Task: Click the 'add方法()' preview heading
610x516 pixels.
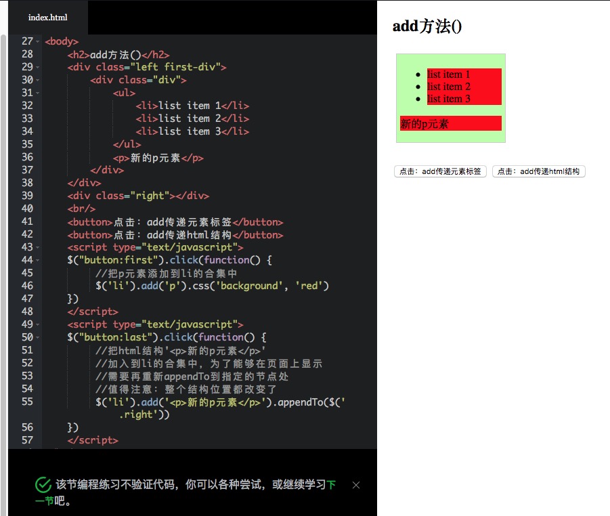Action: point(427,26)
